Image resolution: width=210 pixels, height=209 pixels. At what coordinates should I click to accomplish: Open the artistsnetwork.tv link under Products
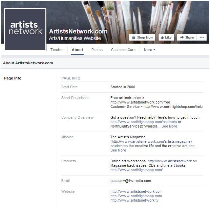tap(172, 161)
